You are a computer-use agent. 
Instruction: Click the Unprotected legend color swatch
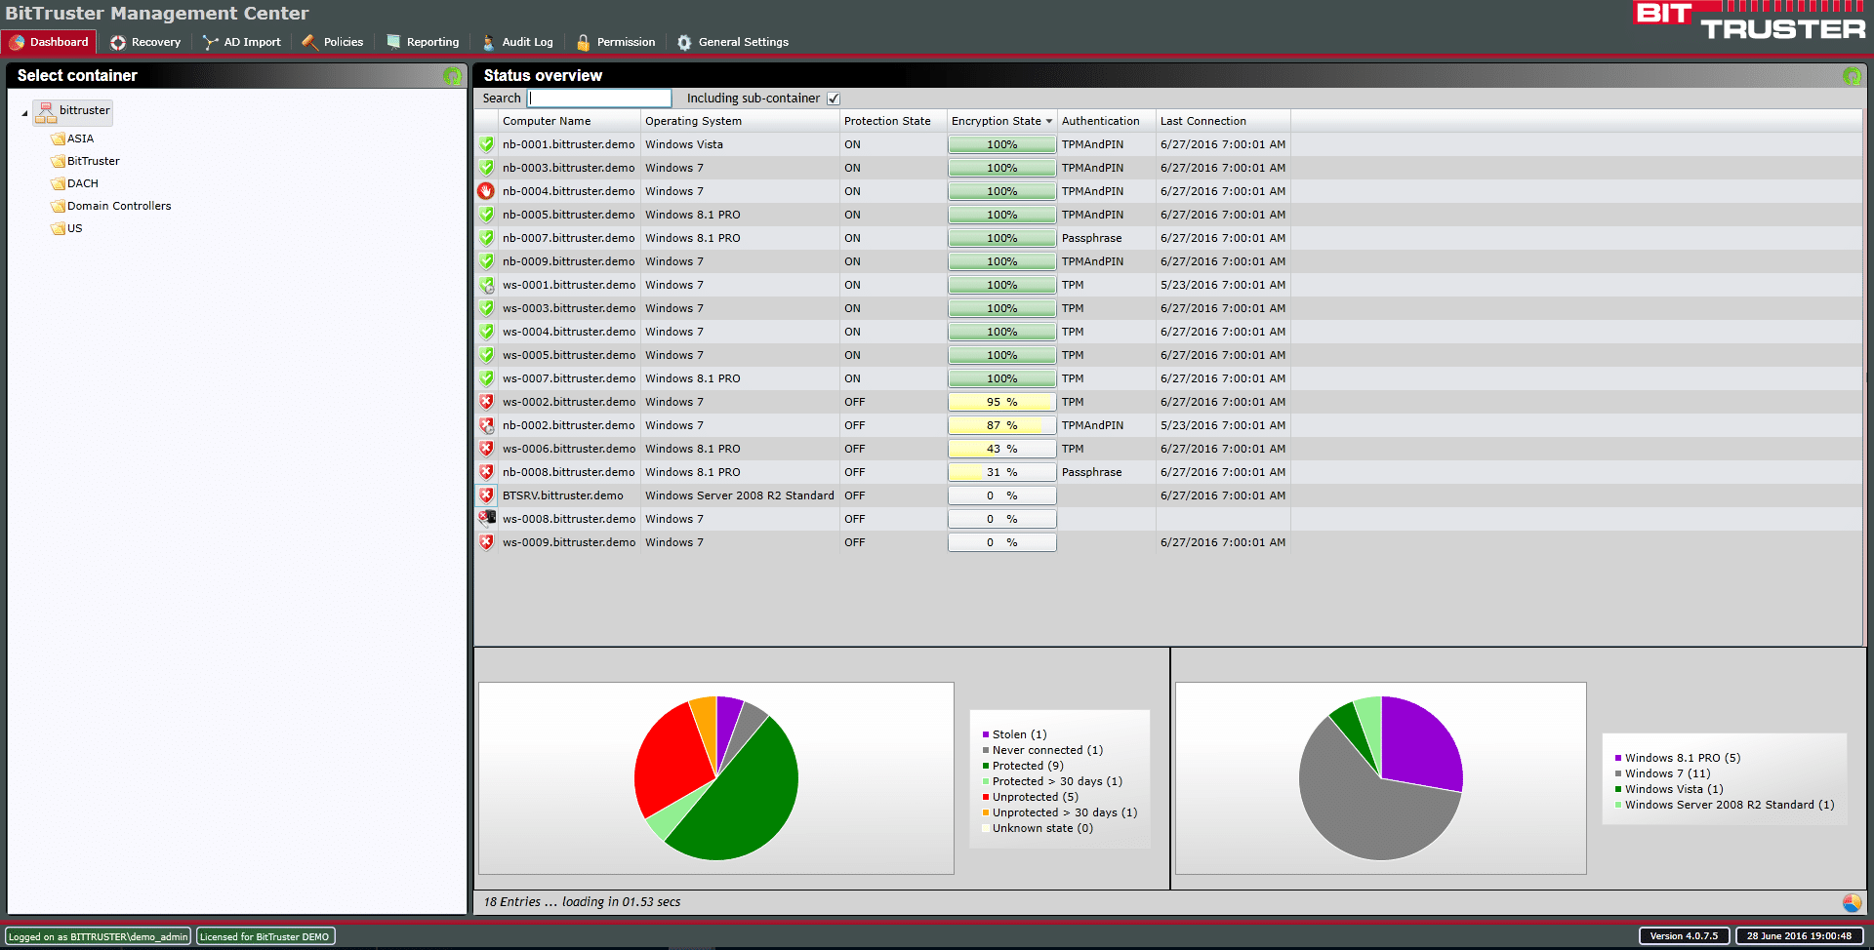pos(986,797)
